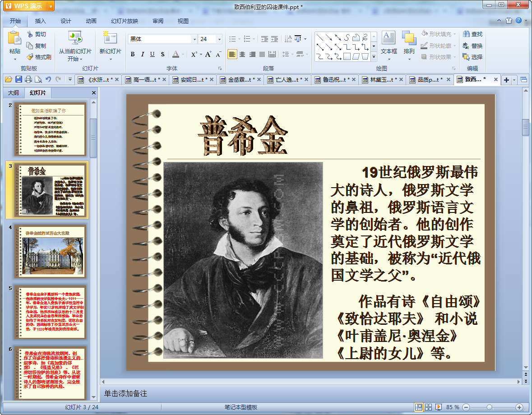The height and width of the screenshot is (415, 532).
Task: Toggle Bold formatting
Action: pos(133,54)
